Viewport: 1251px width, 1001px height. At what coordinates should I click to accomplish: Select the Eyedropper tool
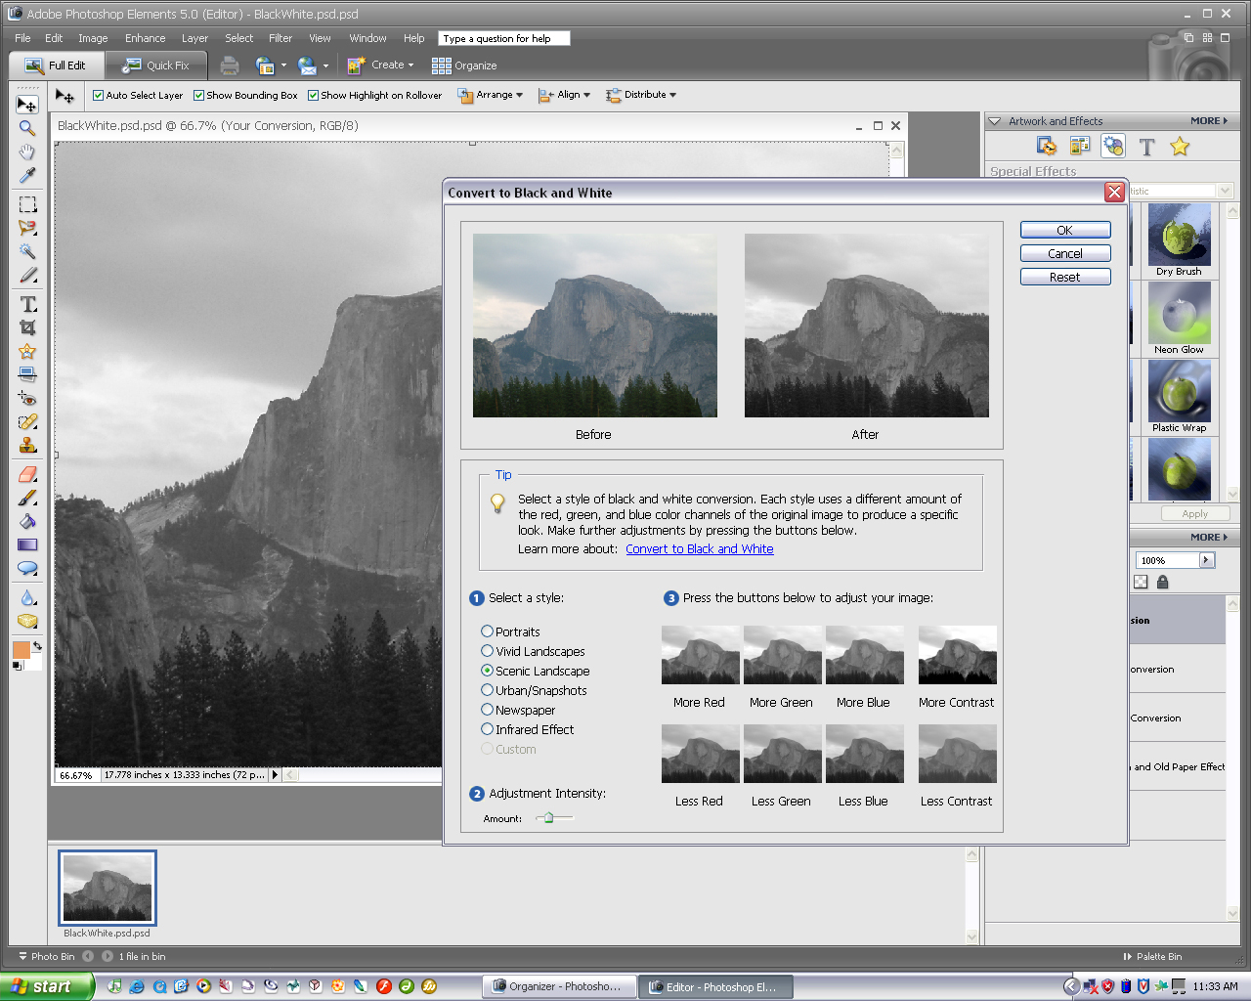tap(27, 176)
